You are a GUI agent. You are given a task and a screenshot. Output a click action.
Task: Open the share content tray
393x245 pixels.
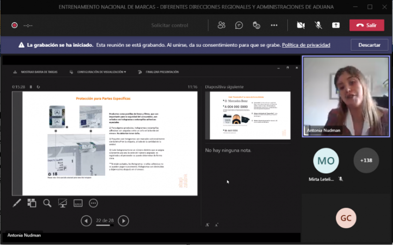pyautogui.click(x=336, y=25)
